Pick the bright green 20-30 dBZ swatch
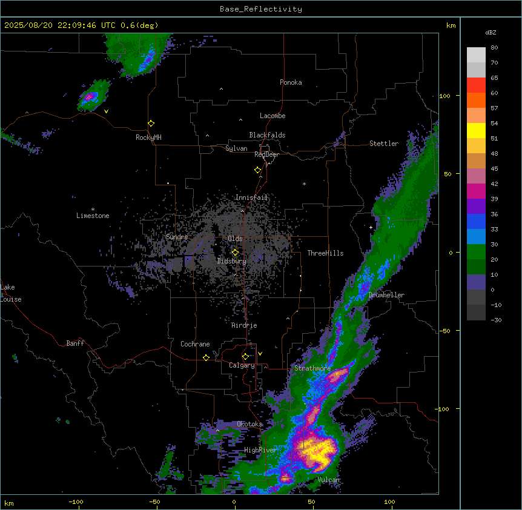 coord(476,252)
